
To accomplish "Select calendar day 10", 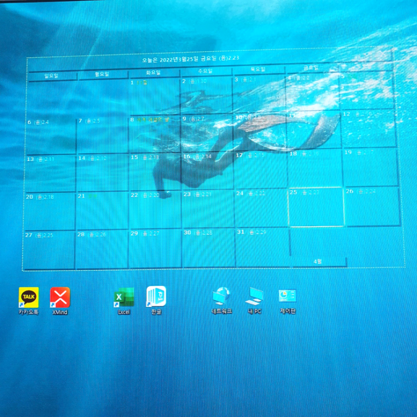I will coord(260,132).
